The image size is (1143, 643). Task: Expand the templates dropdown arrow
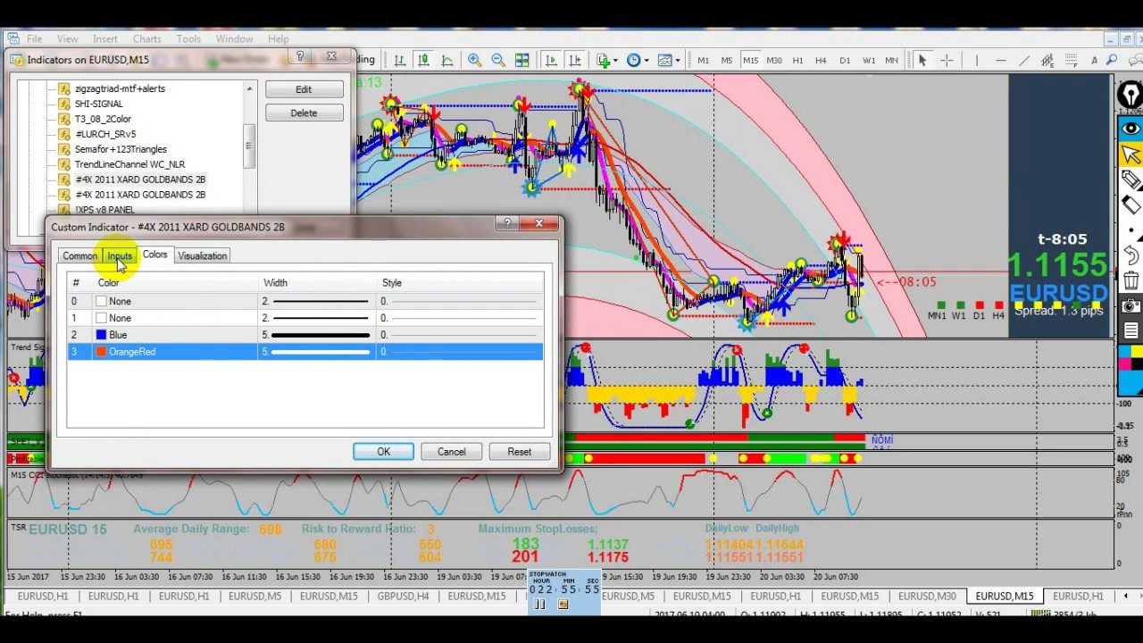tap(678, 60)
